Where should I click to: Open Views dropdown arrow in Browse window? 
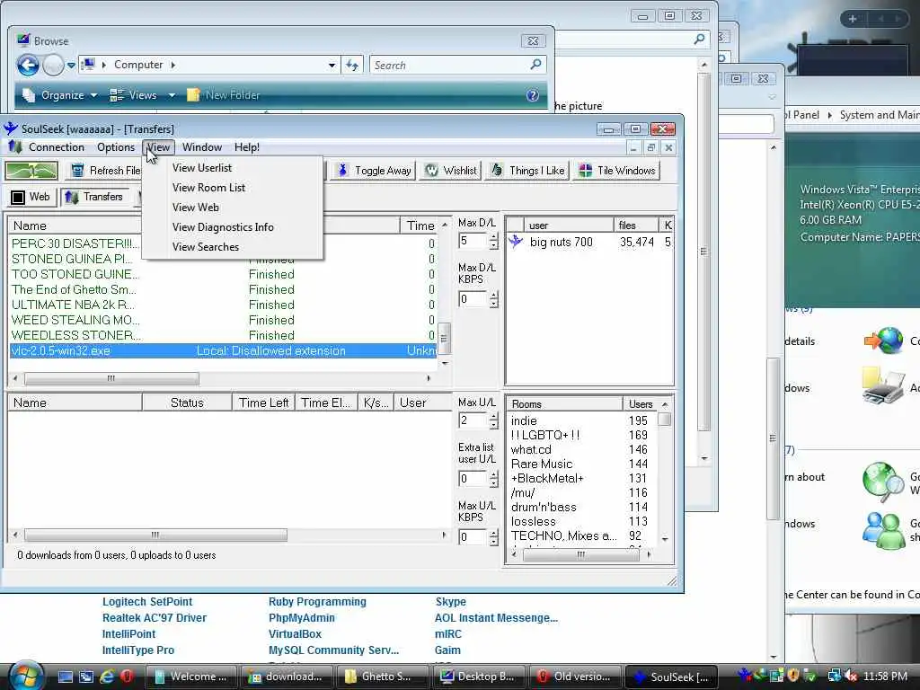click(172, 95)
